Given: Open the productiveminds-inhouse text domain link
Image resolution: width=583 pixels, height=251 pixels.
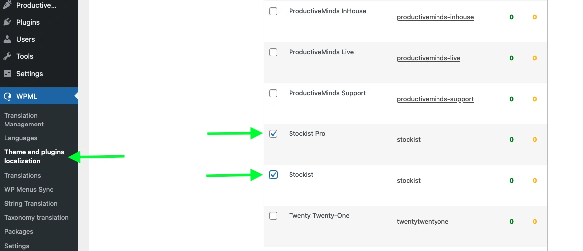Looking at the screenshot, I should (435, 17).
